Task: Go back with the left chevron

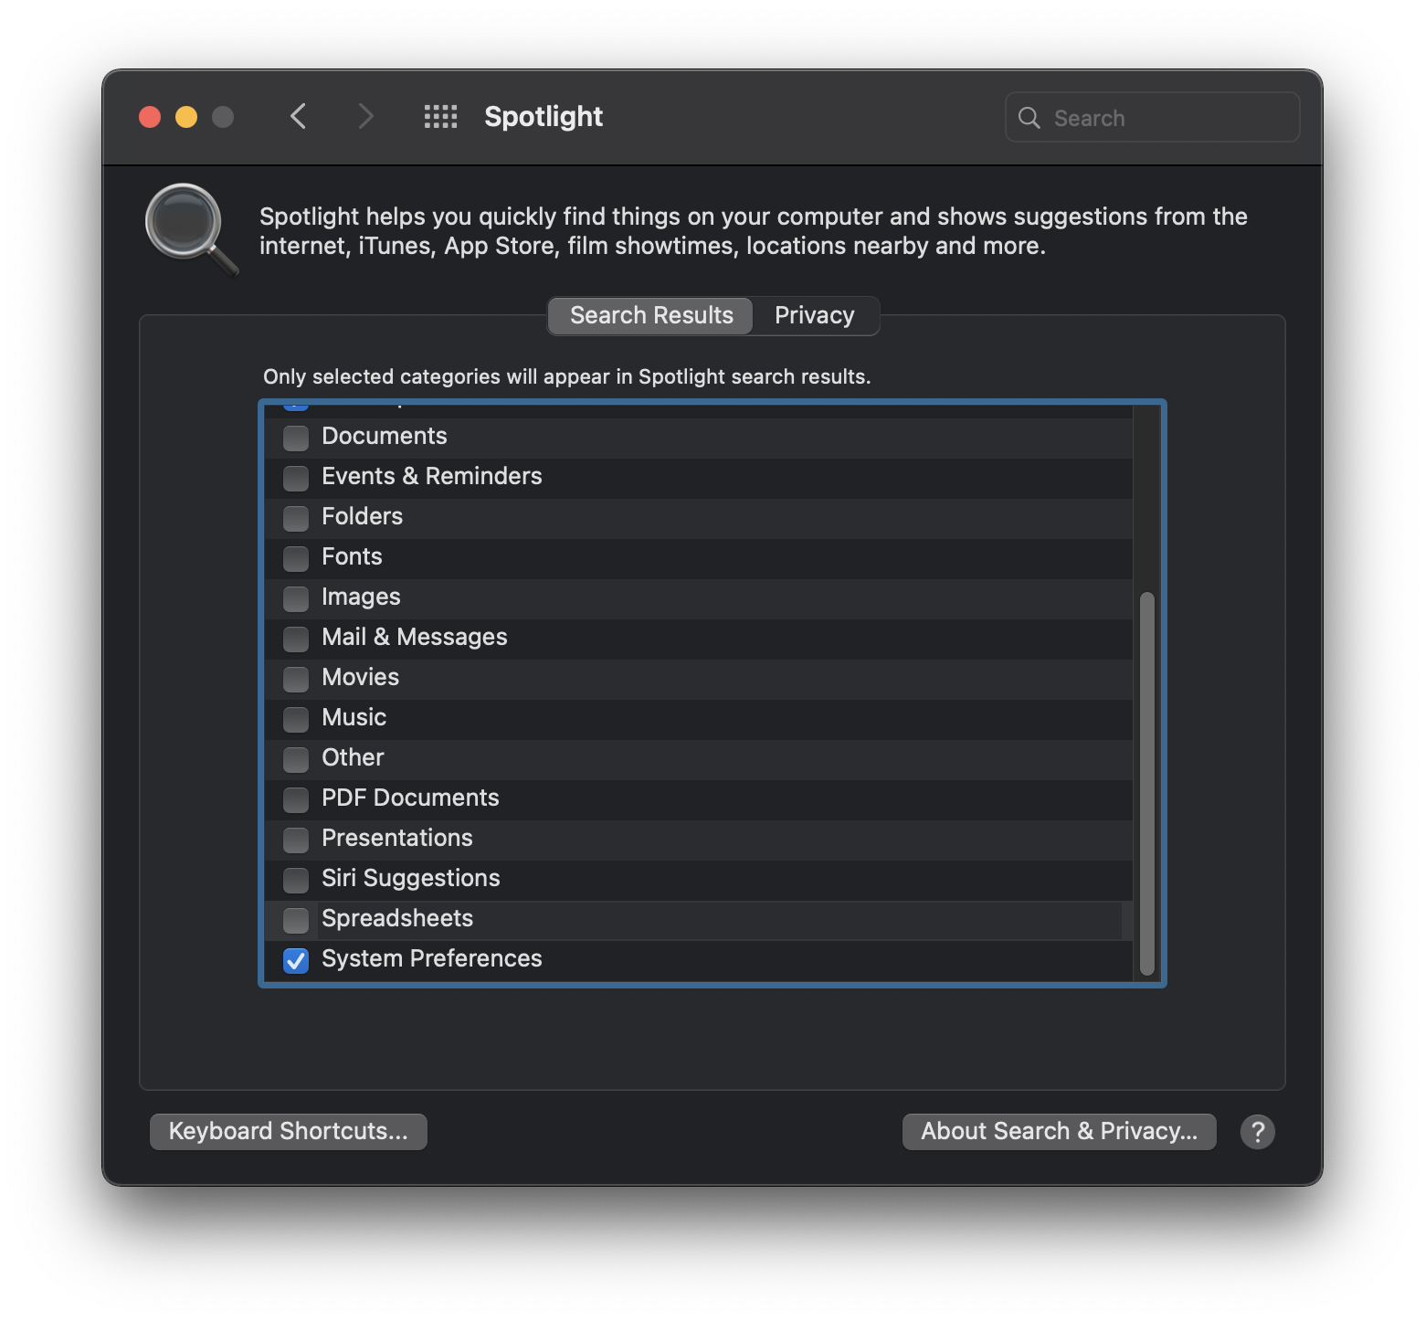Action: 298,117
